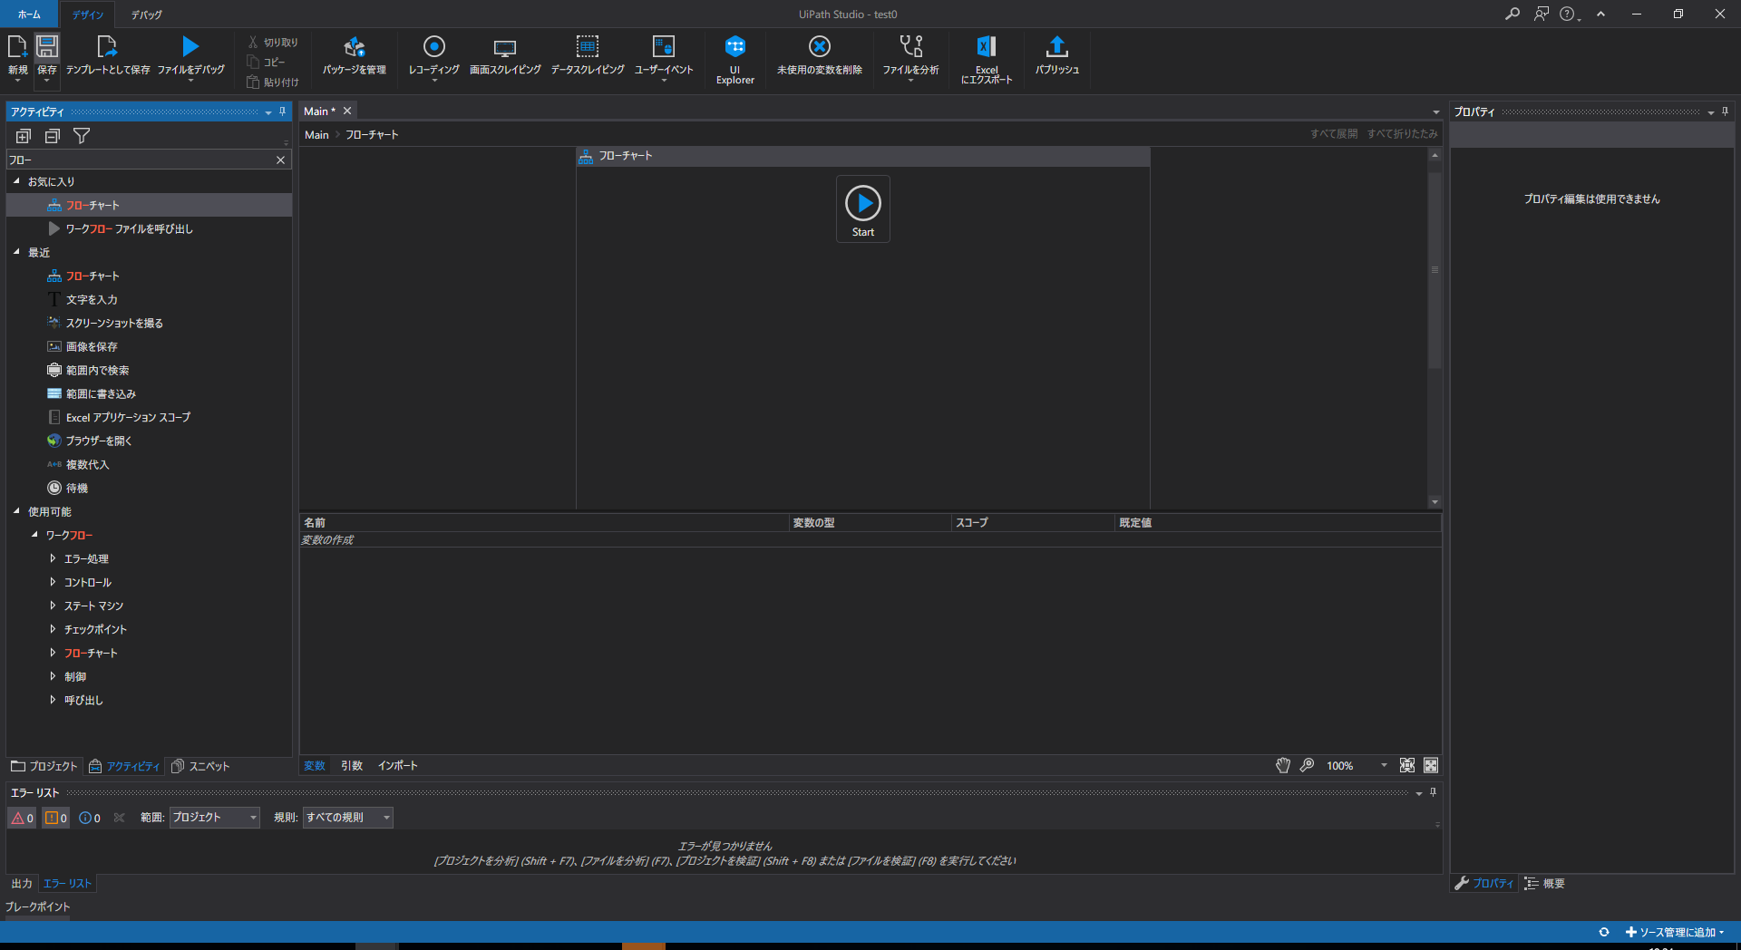Open 引数 arguments tab
Viewport: 1741px width, 950px height.
pyautogui.click(x=352, y=766)
